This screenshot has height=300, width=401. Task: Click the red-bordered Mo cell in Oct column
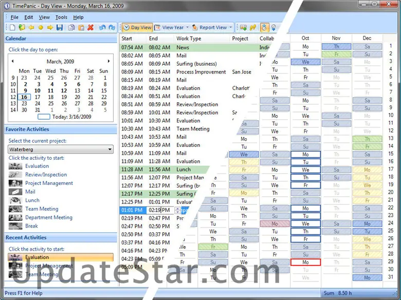tap(305, 262)
